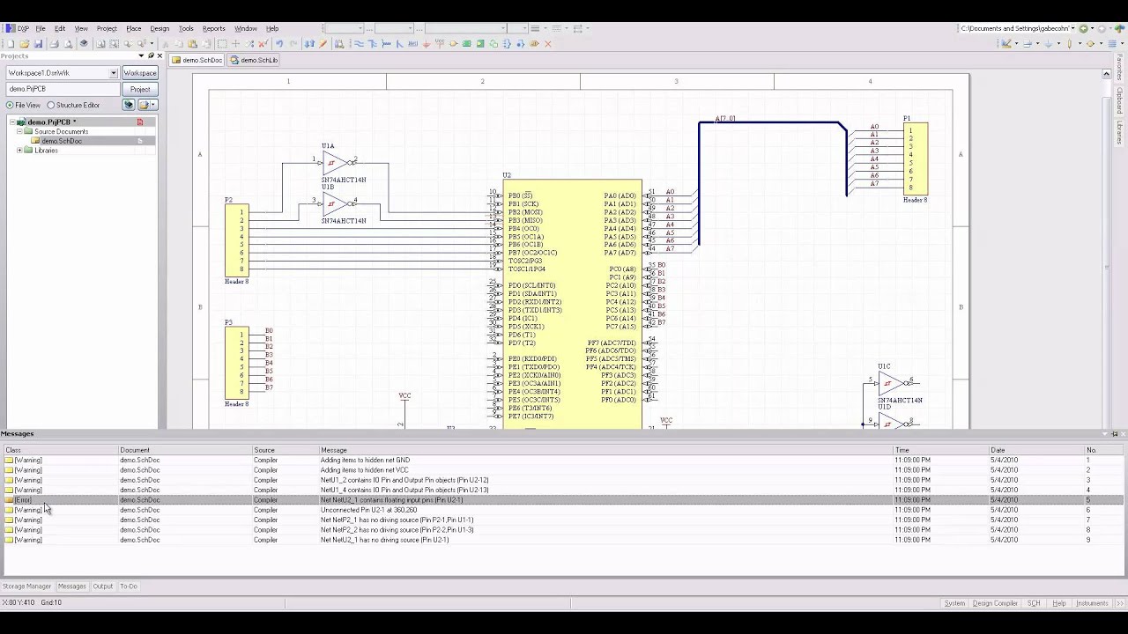
Task: Click the compile/view icon beside File View options
Action: pyautogui.click(x=129, y=105)
